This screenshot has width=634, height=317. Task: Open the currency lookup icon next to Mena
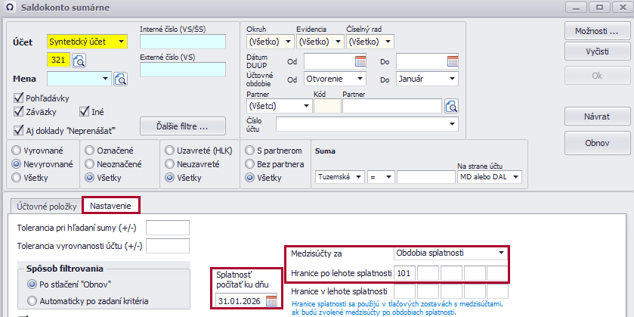121,79
